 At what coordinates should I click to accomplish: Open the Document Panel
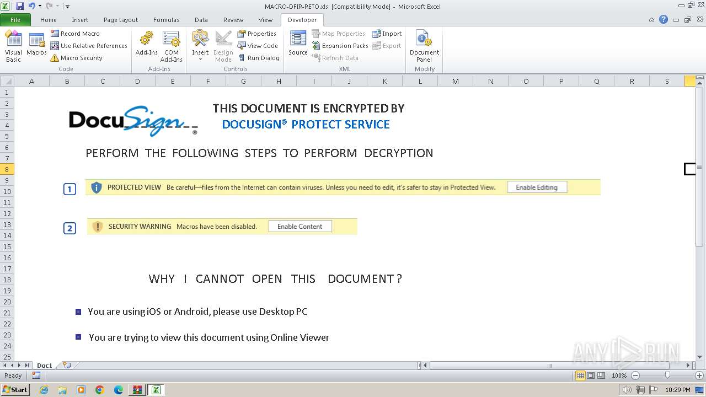tap(424, 47)
